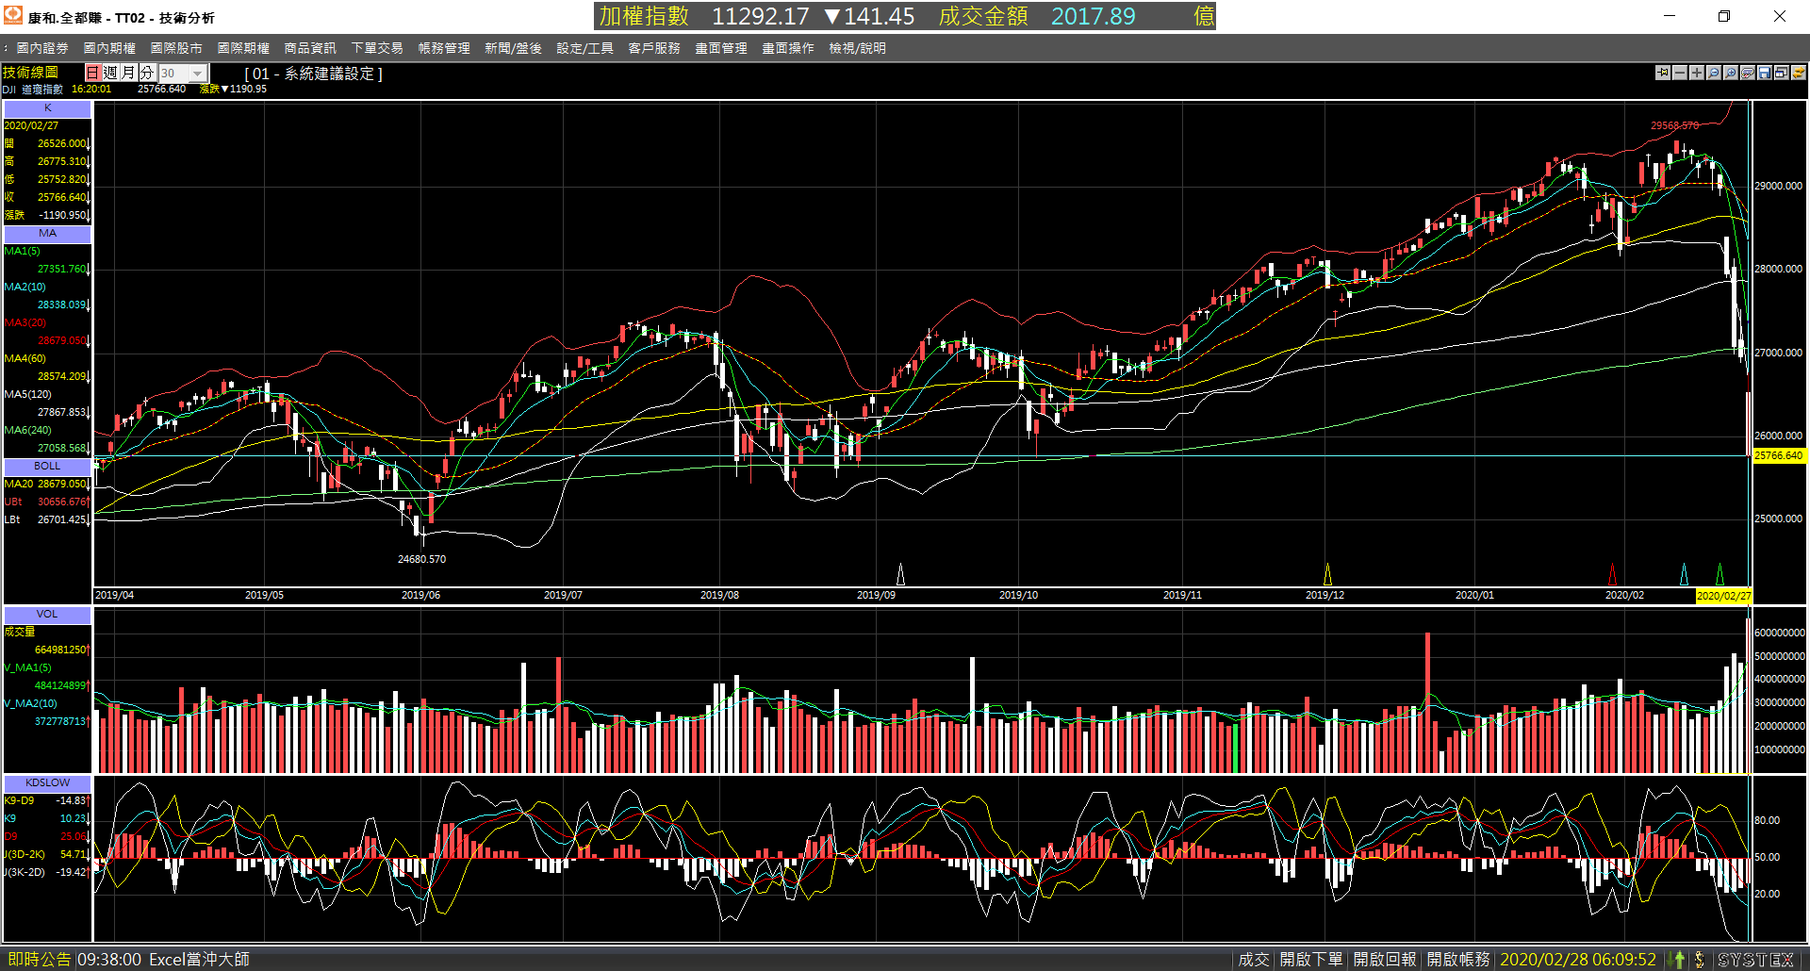Click 開啟回報 button
The height and width of the screenshot is (971, 1810).
click(1385, 959)
